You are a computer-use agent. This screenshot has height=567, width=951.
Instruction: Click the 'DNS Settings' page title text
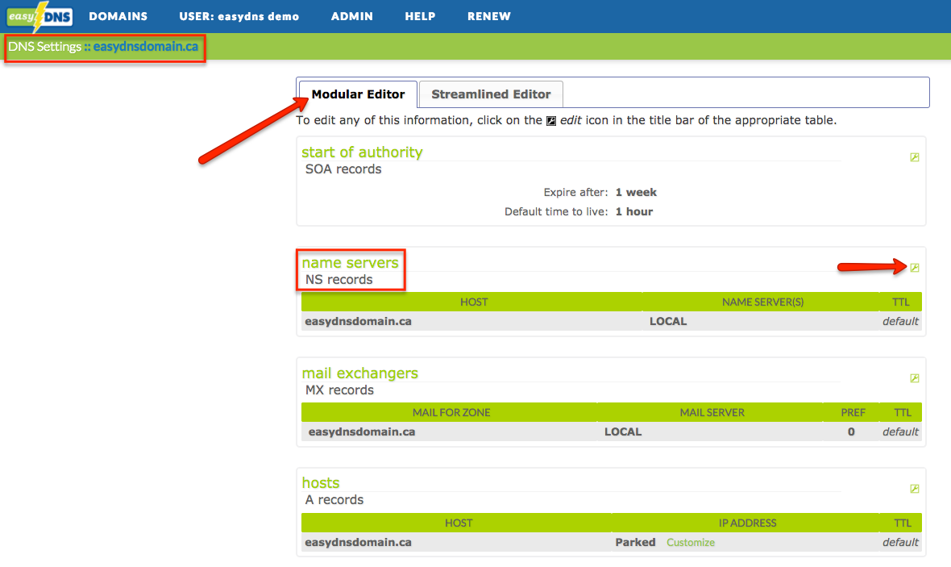click(44, 47)
